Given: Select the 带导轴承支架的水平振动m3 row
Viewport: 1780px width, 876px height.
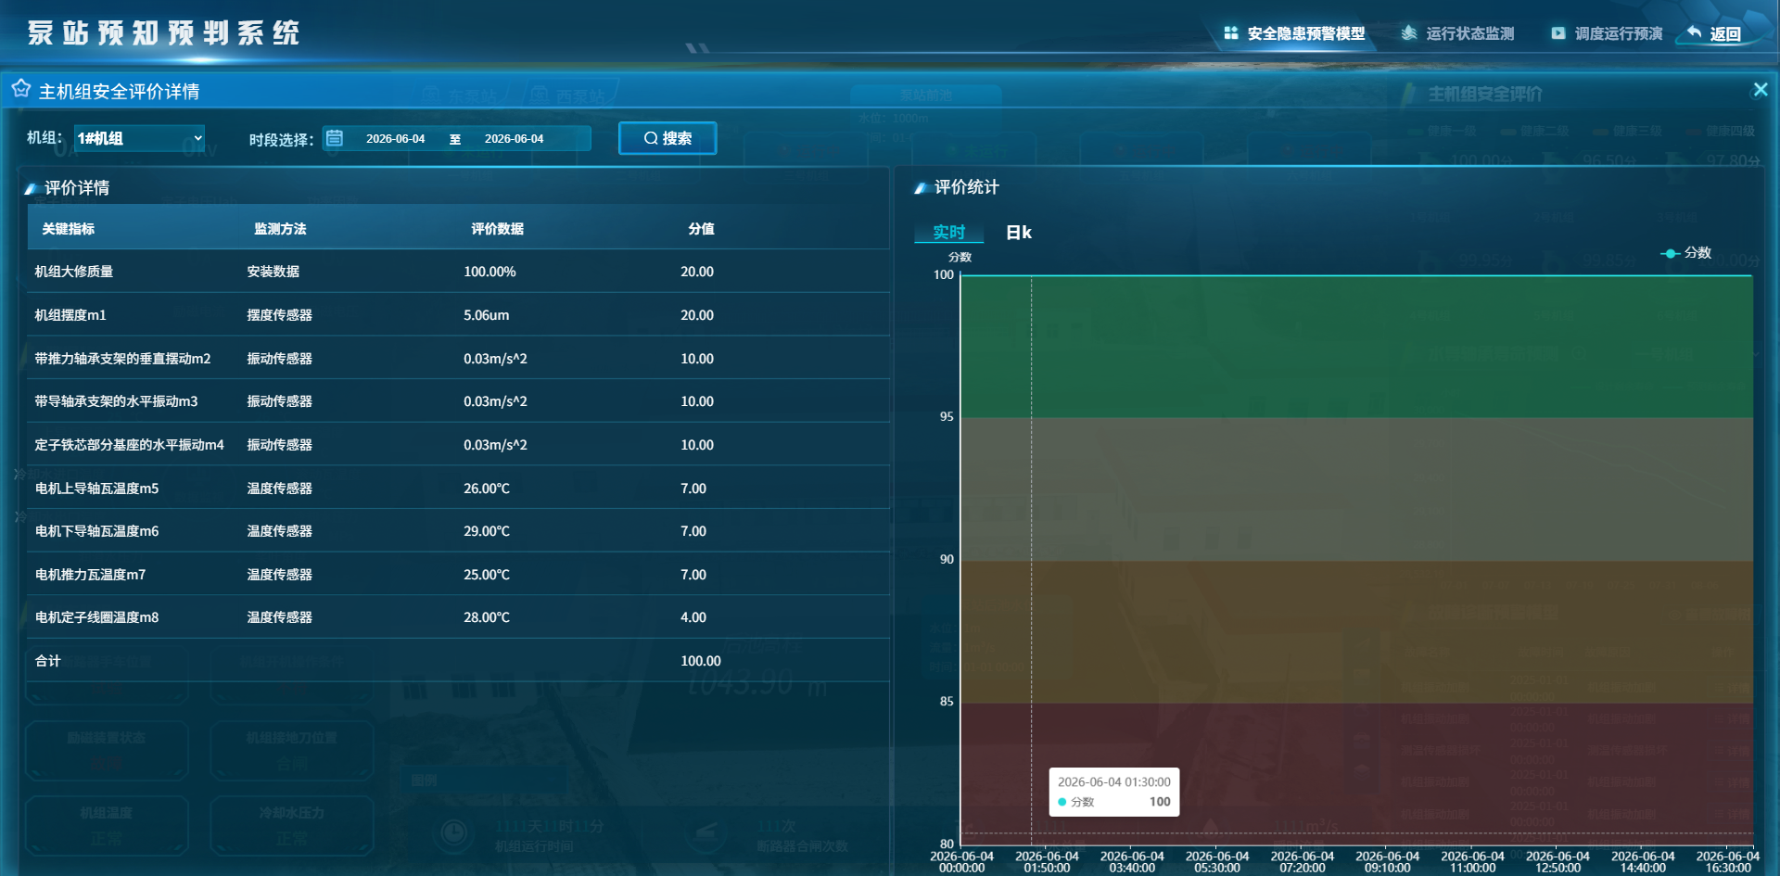Looking at the screenshot, I should click(459, 401).
